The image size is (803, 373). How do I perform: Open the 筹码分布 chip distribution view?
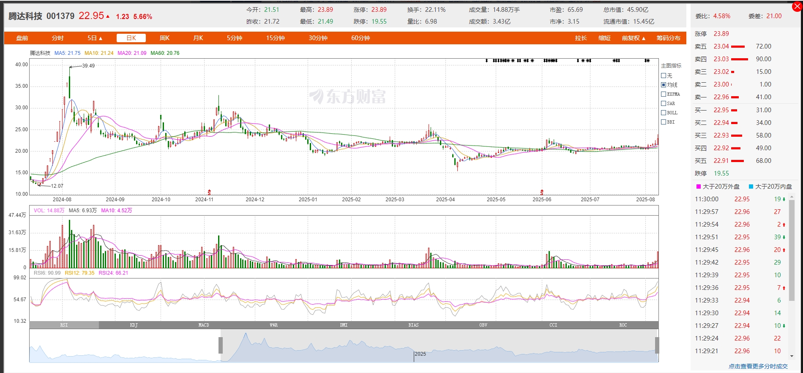(669, 38)
